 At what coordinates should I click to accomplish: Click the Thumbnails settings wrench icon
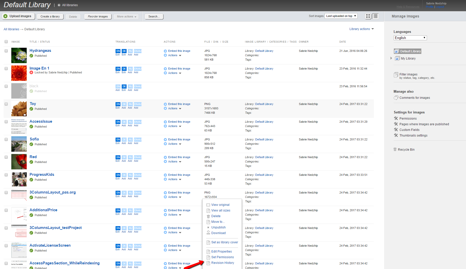coord(396,135)
